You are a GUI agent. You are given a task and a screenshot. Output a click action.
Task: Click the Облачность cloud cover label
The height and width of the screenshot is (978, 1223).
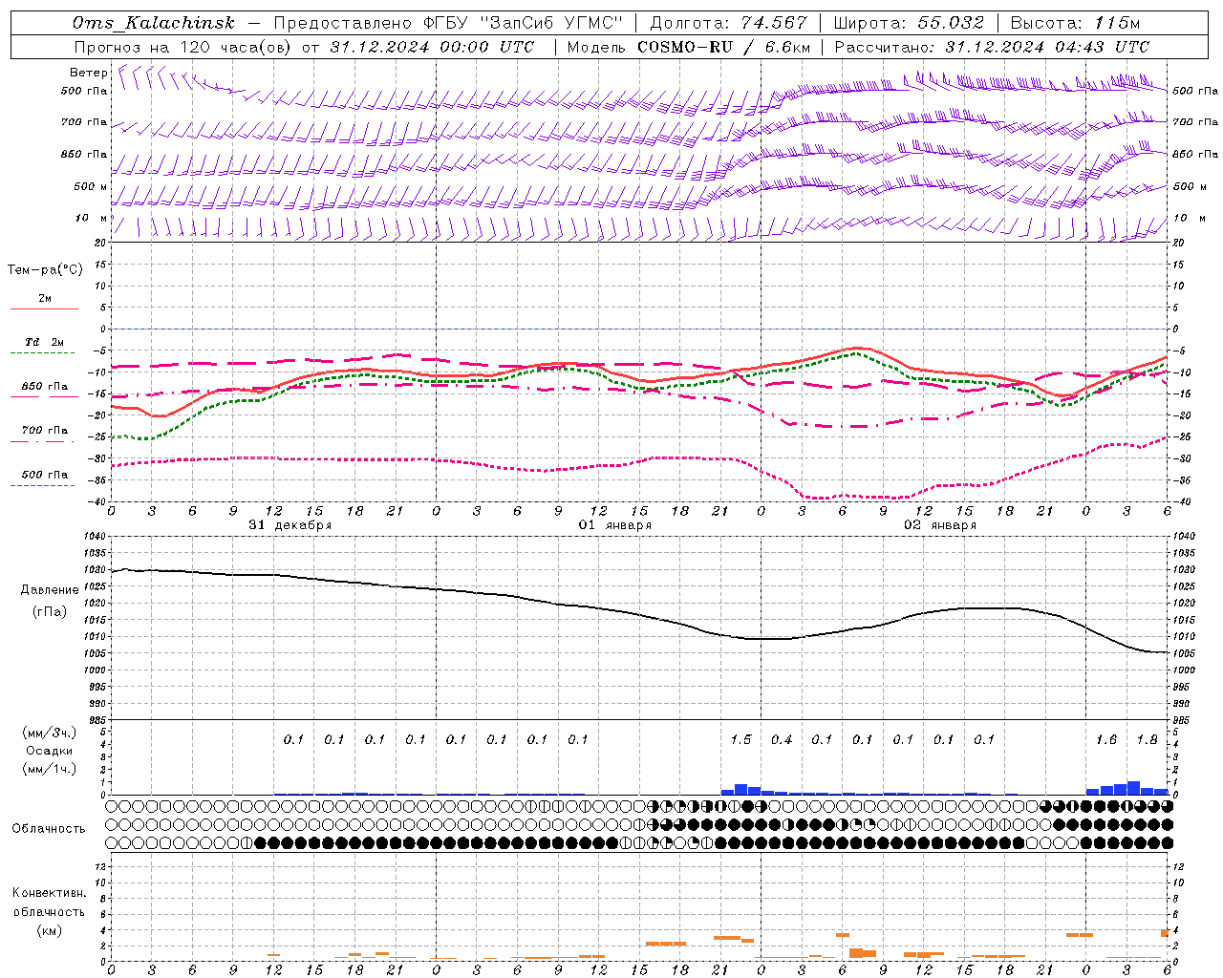[x=49, y=828]
